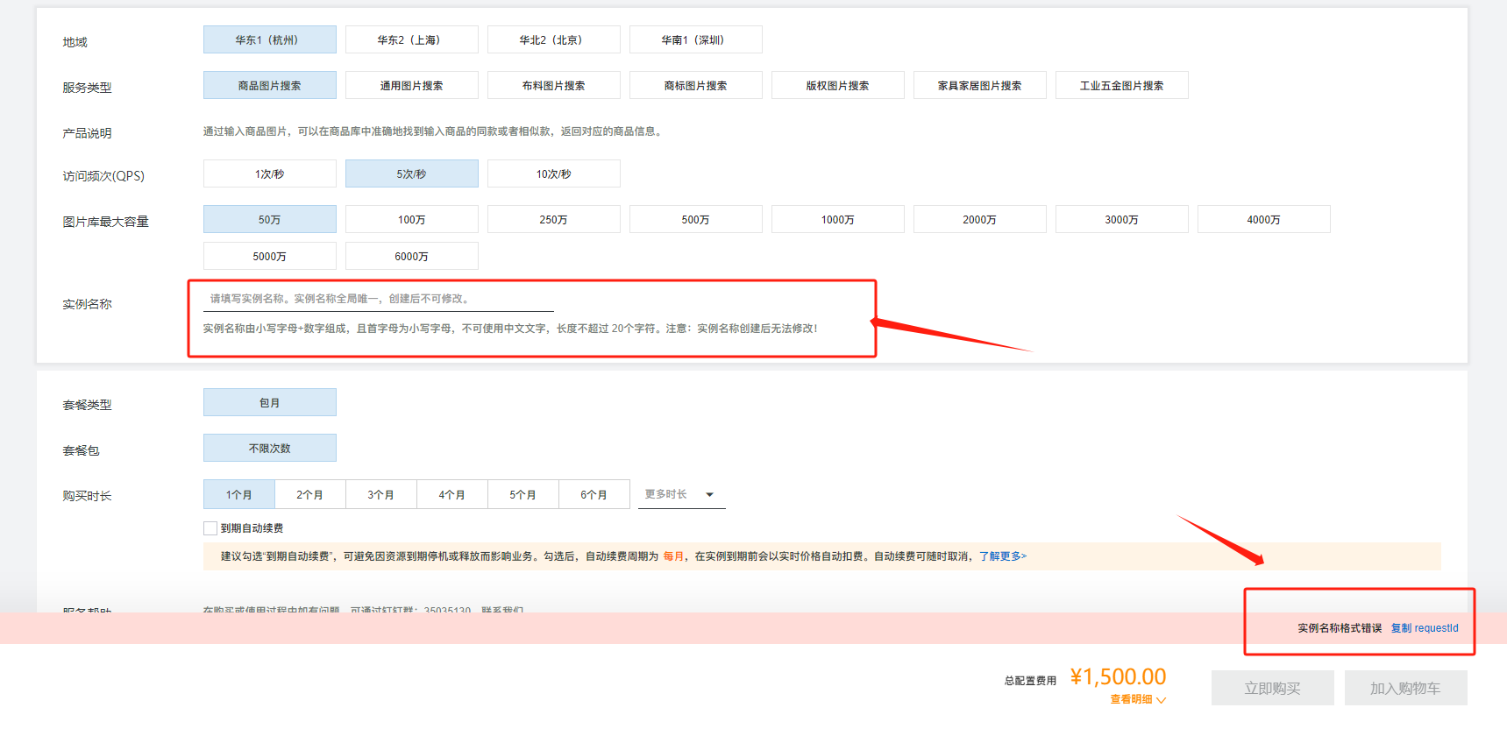Choose purchase duration 5个月

click(x=523, y=494)
